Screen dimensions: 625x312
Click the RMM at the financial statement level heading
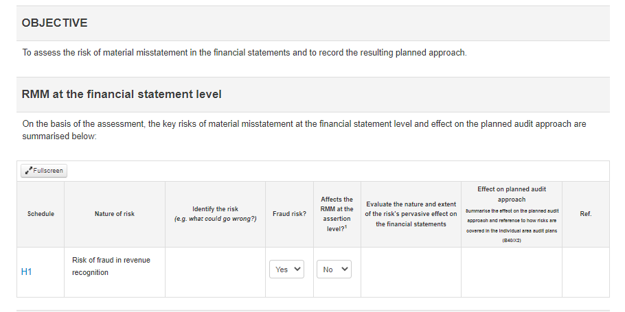pos(122,95)
